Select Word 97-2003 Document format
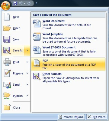Screen dimensions: 109x121 click(x=68, y=51)
